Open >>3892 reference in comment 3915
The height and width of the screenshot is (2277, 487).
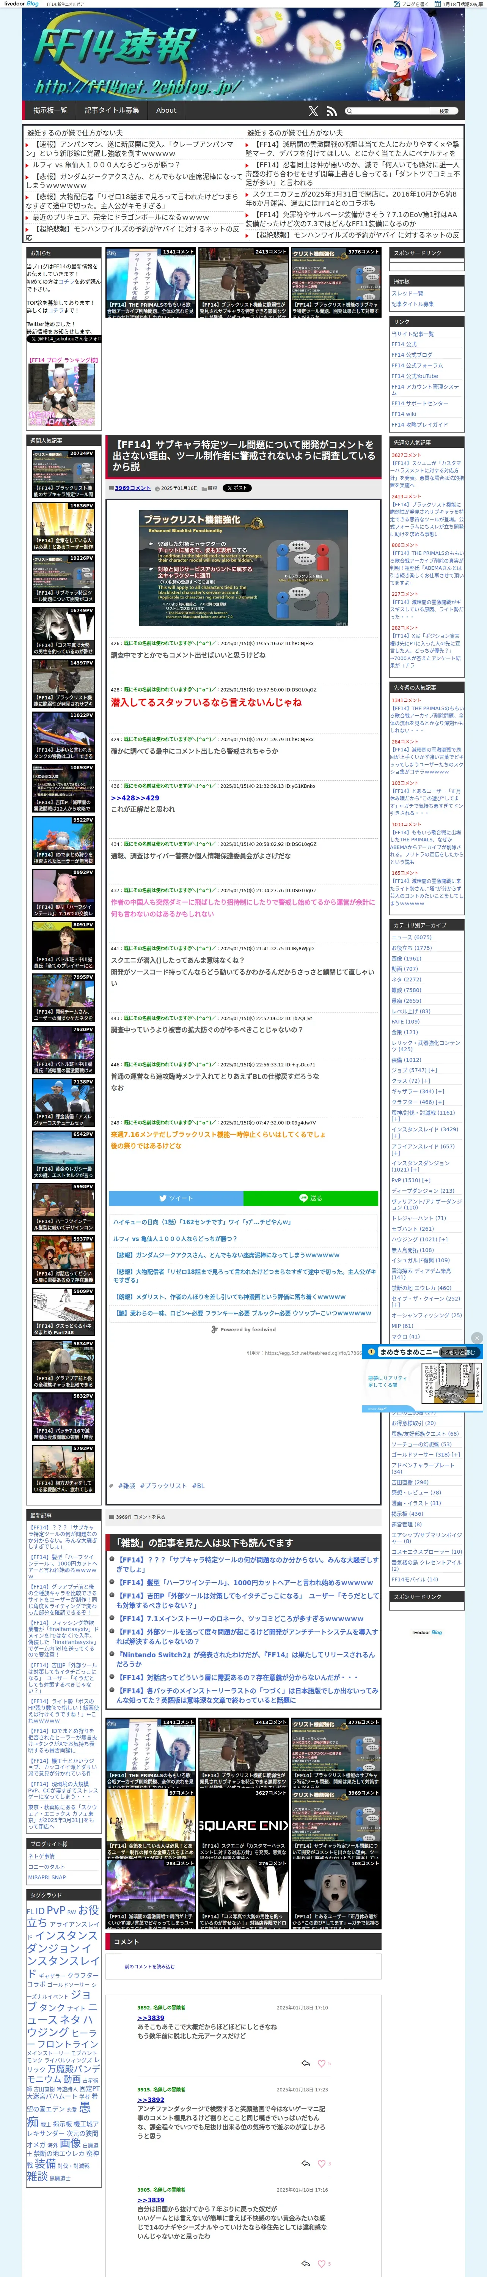(x=150, y=2099)
